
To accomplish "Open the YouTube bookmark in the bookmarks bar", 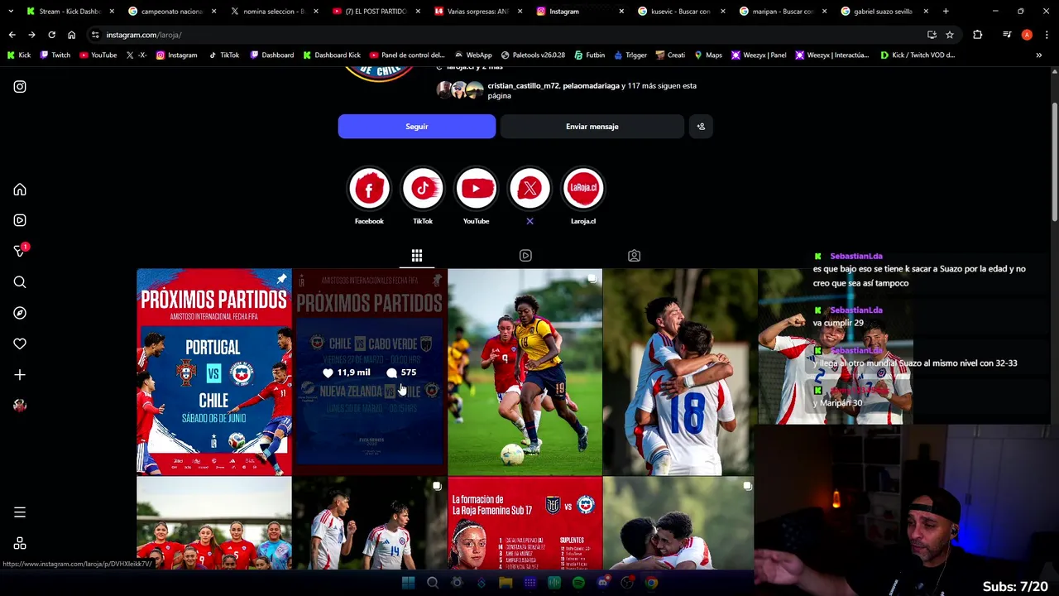I will click(98, 55).
